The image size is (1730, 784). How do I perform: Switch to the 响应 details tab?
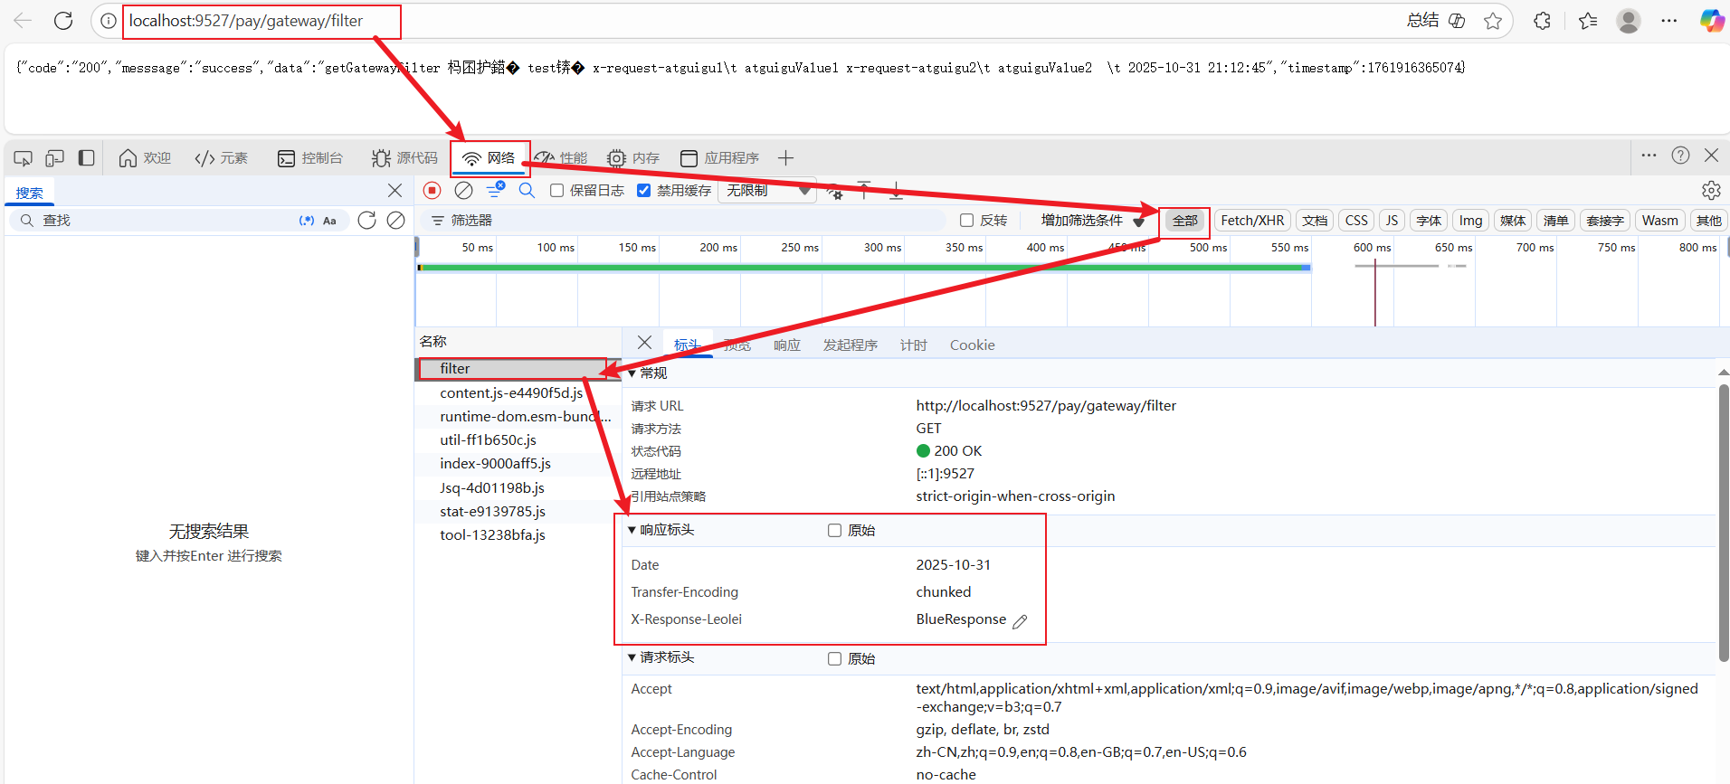coord(787,345)
